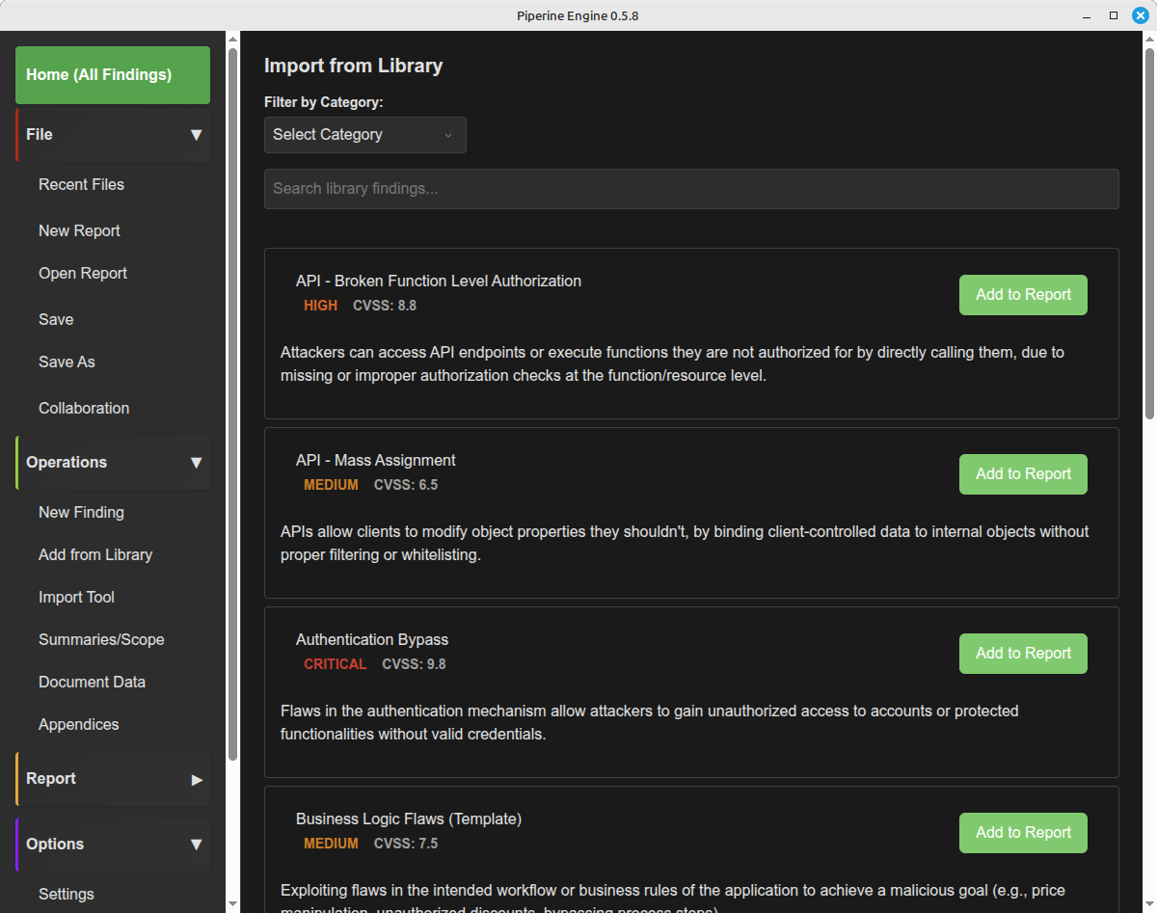The height and width of the screenshot is (913, 1157).
Task: Open the Collaboration page
Action: [x=84, y=408]
